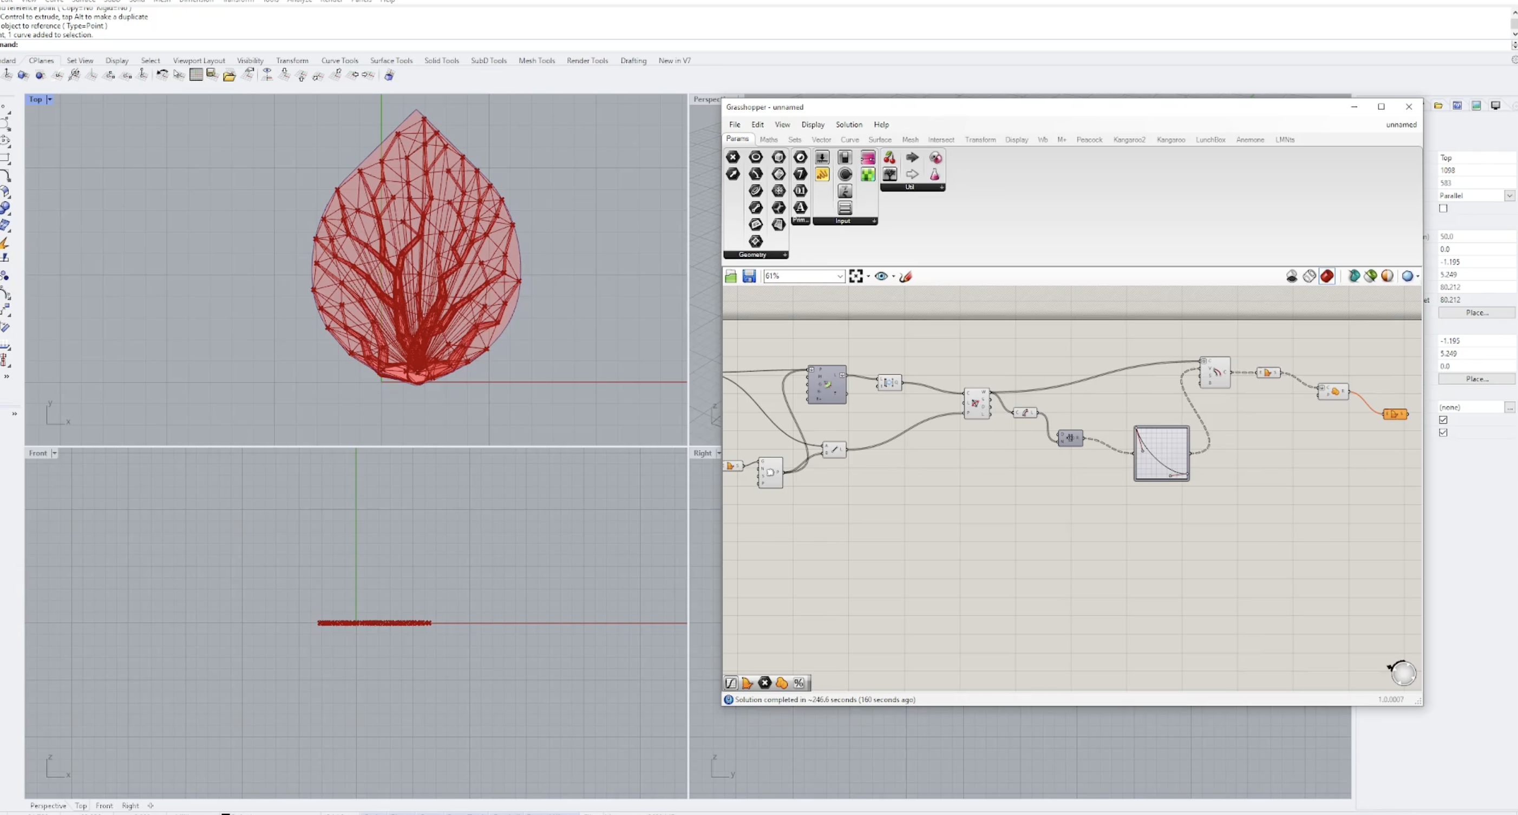
Task: Select the Text parameter hexagon icon
Action: coord(800,207)
